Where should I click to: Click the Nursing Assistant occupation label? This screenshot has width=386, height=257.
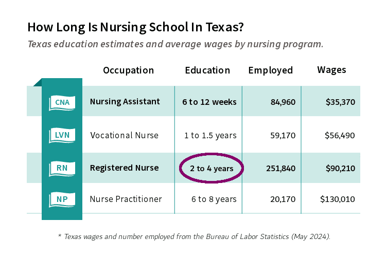125,102
